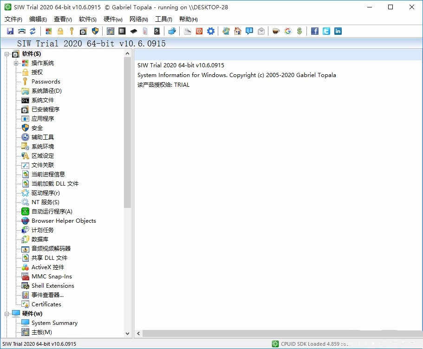This screenshot has width=423, height=349.
Task: Open the 软件(S) menu
Action: (88, 19)
